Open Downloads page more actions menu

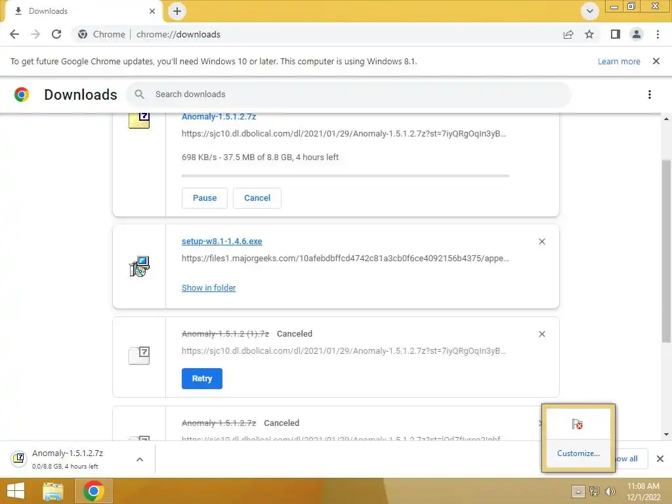(650, 94)
